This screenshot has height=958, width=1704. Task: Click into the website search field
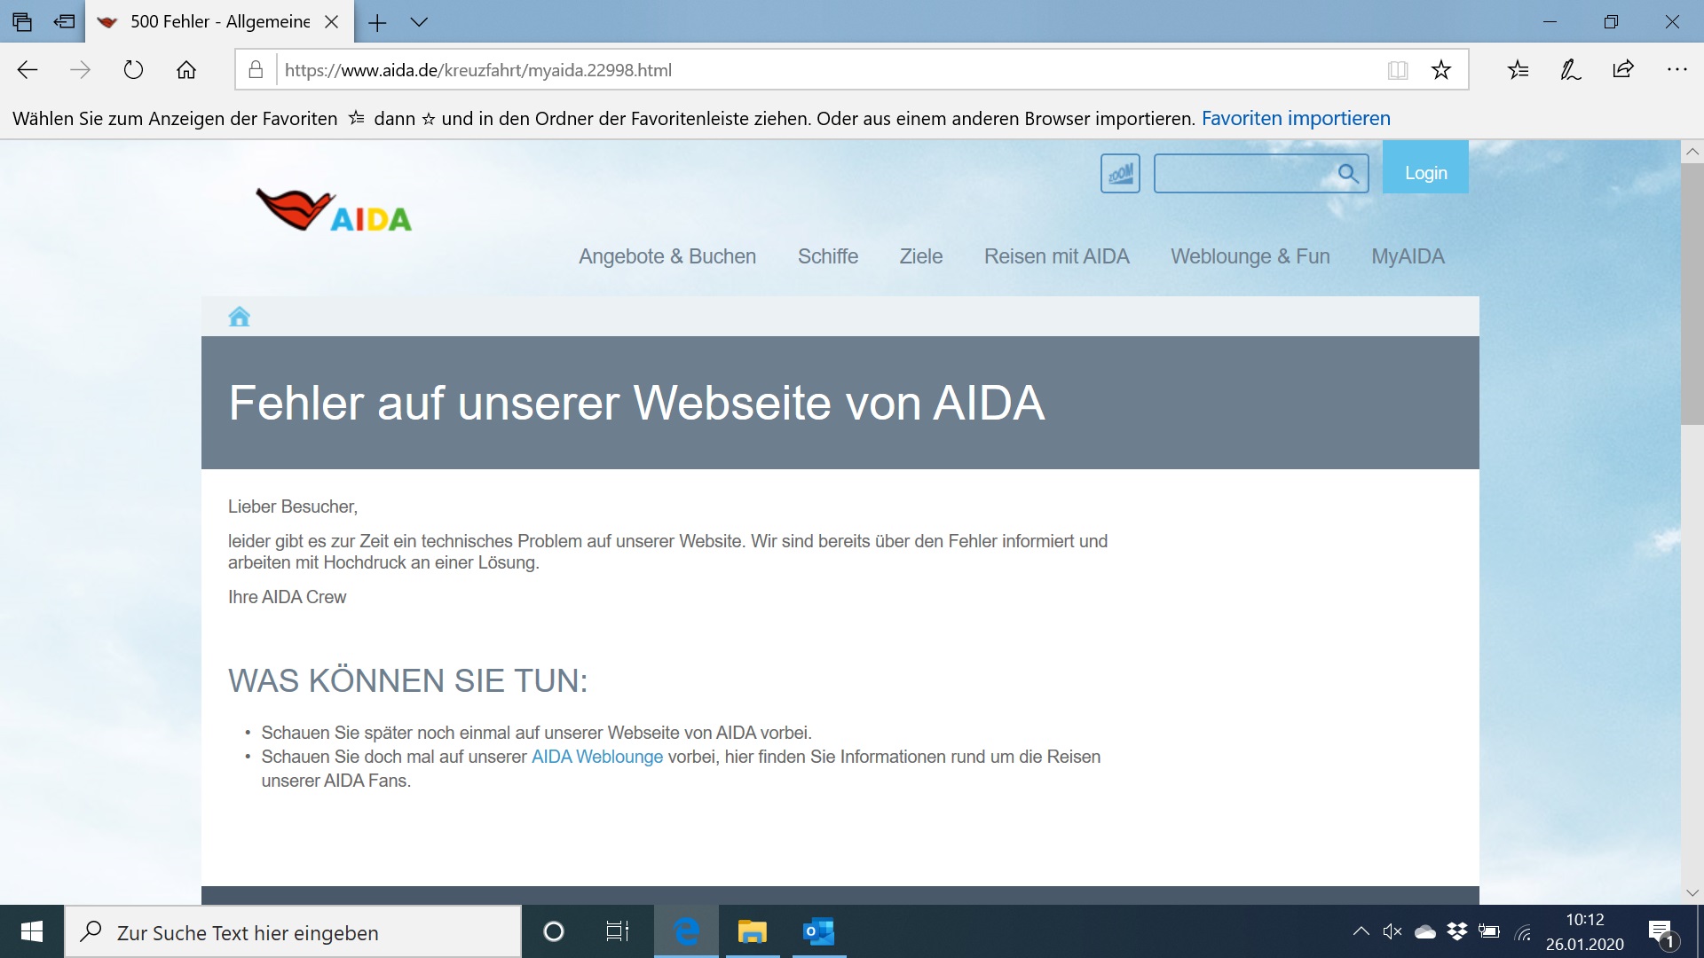(x=1242, y=174)
